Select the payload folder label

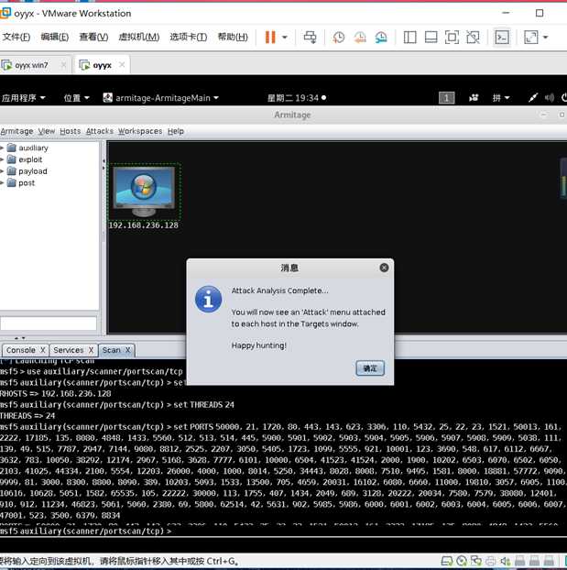point(33,171)
